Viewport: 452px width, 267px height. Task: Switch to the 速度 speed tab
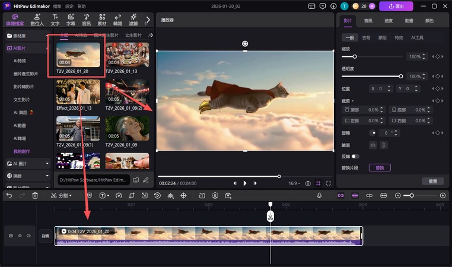click(x=388, y=20)
